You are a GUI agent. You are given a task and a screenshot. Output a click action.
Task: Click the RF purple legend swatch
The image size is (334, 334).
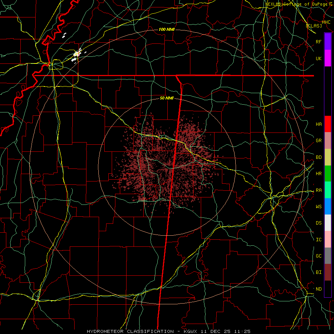click(x=328, y=42)
